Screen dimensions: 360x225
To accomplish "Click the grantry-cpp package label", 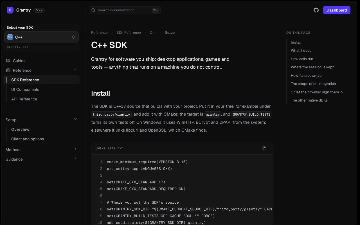I will pyautogui.click(x=17, y=47).
